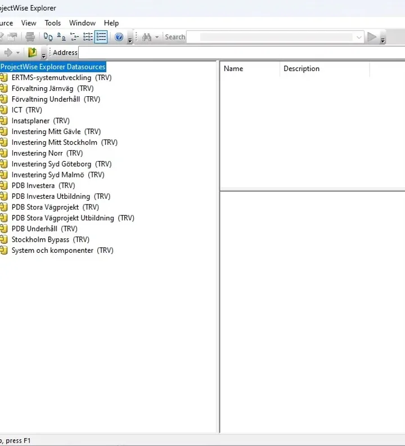This screenshot has height=446, width=405.
Task: Select Investering Mitt Gävle (TRV) datasource
Action: tap(56, 132)
